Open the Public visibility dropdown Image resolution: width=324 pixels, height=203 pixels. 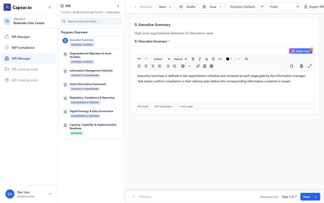(283, 7)
